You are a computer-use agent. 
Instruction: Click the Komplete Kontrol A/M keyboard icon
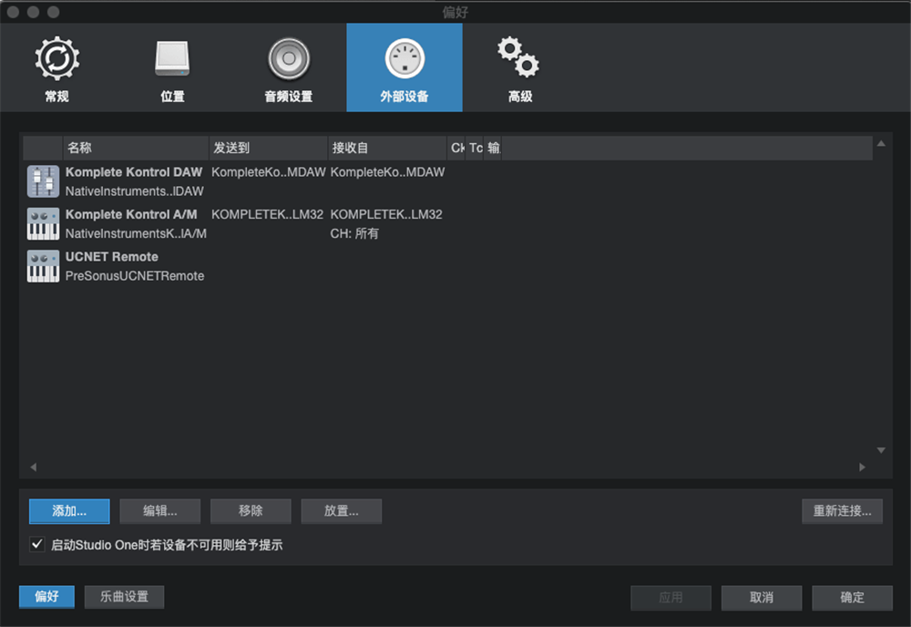coord(43,223)
